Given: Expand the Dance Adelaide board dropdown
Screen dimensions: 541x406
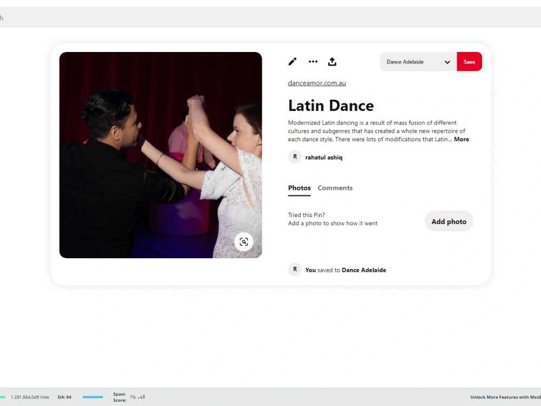Looking at the screenshot, I should point(418,62).
